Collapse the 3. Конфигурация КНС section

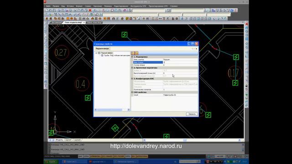(x=132, y=79)
